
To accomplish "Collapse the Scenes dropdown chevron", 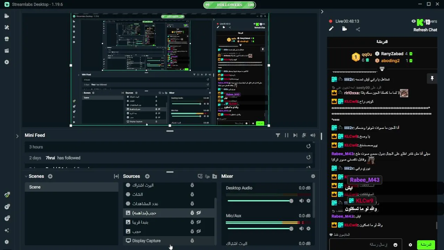I will click(26, 176).
